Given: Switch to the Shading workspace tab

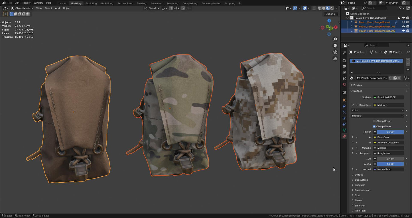Looking at the screenshot, I should [141, 3].
